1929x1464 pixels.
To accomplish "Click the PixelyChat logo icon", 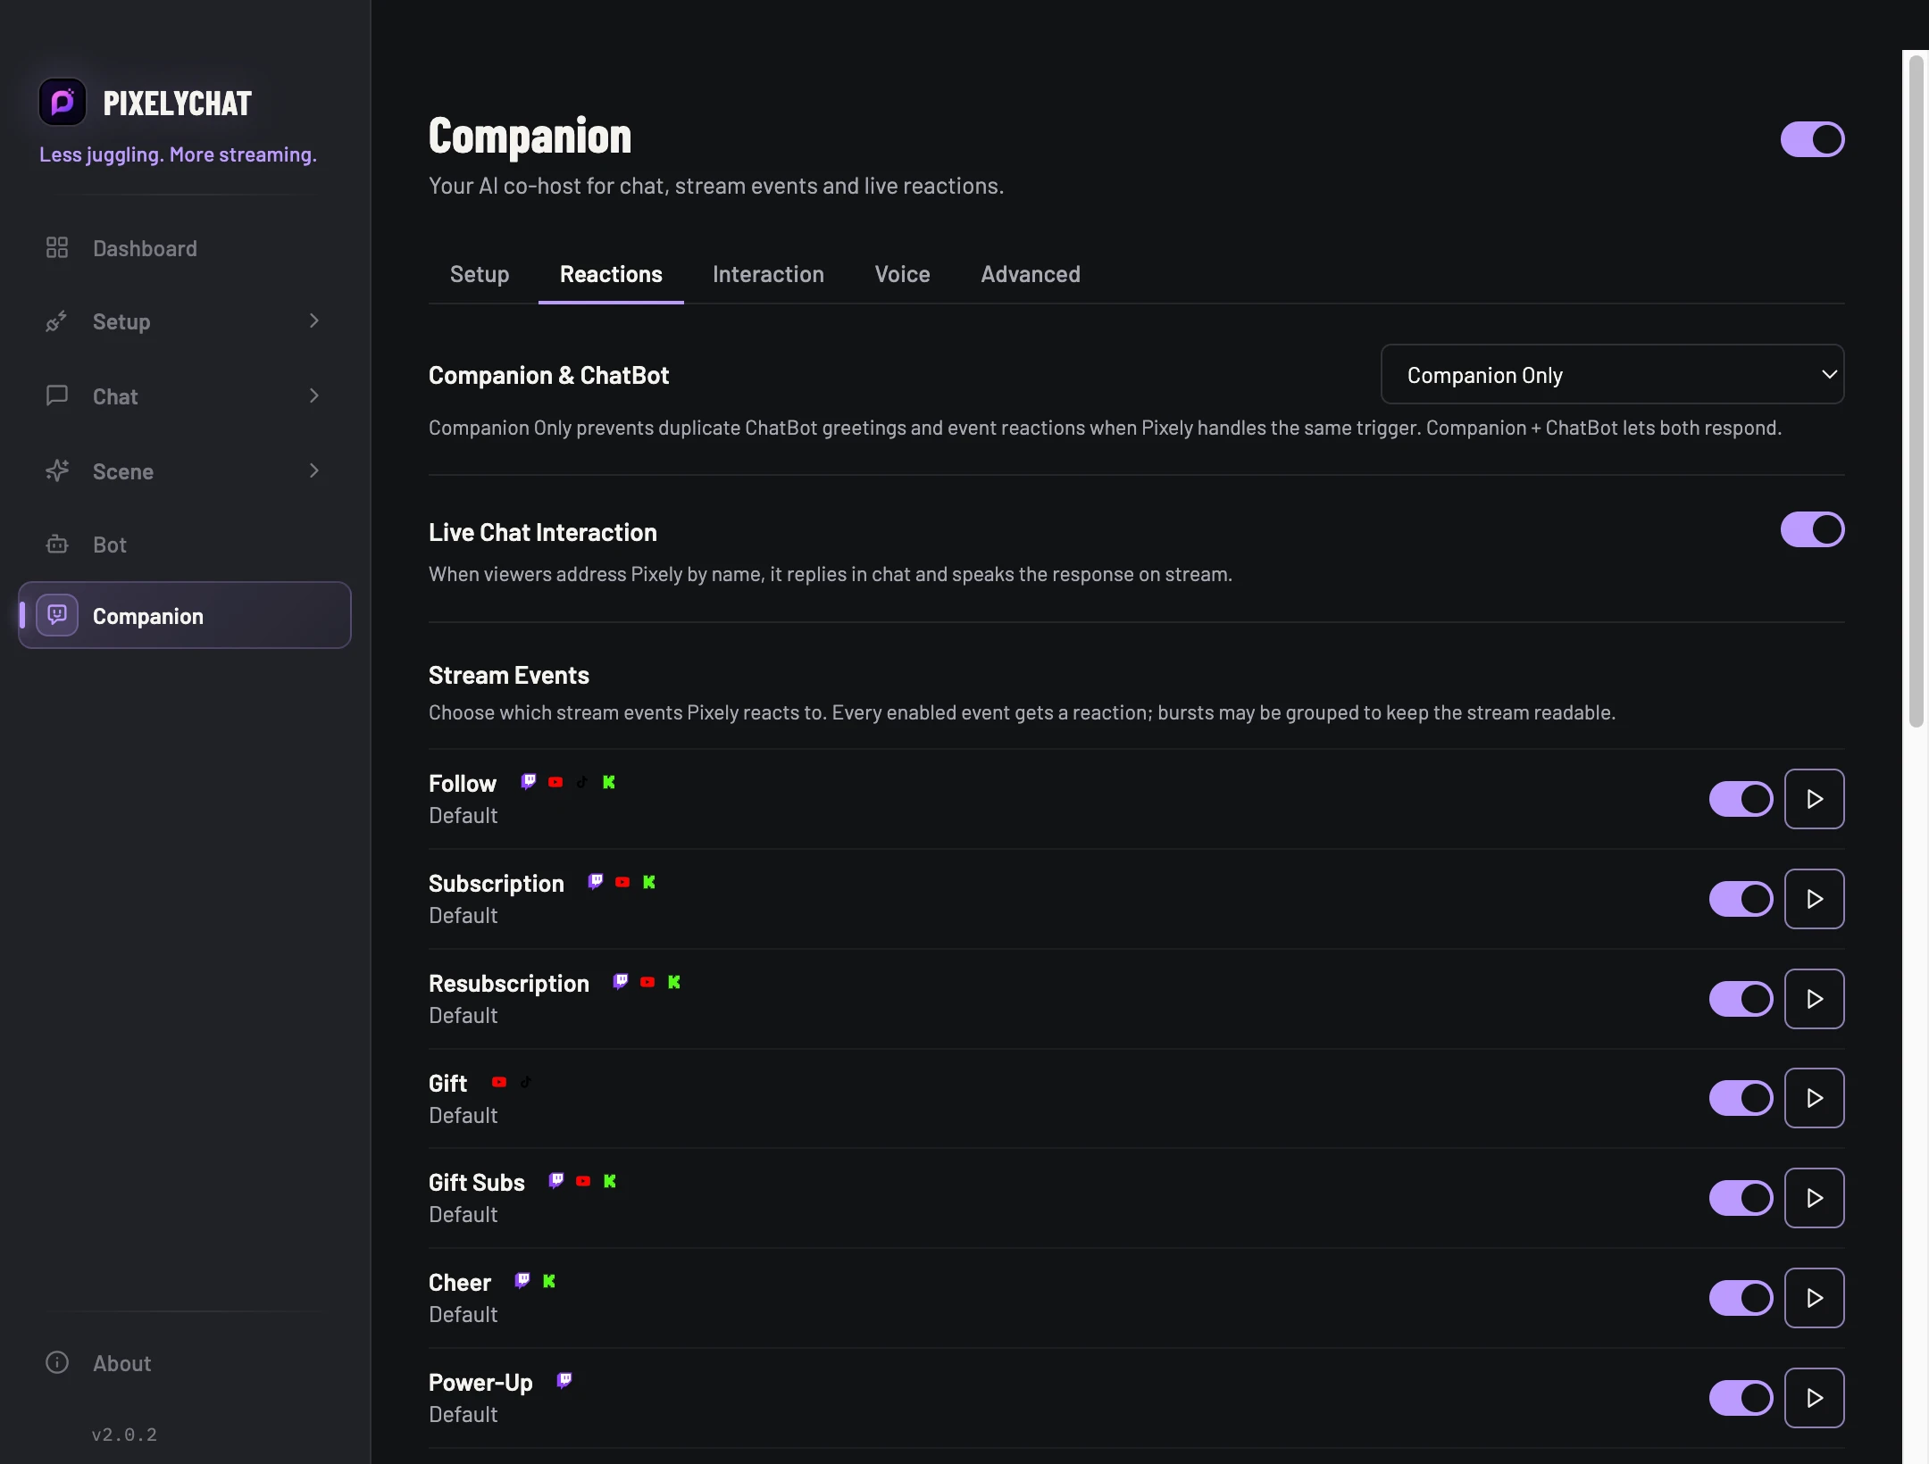I will (63, 103).
